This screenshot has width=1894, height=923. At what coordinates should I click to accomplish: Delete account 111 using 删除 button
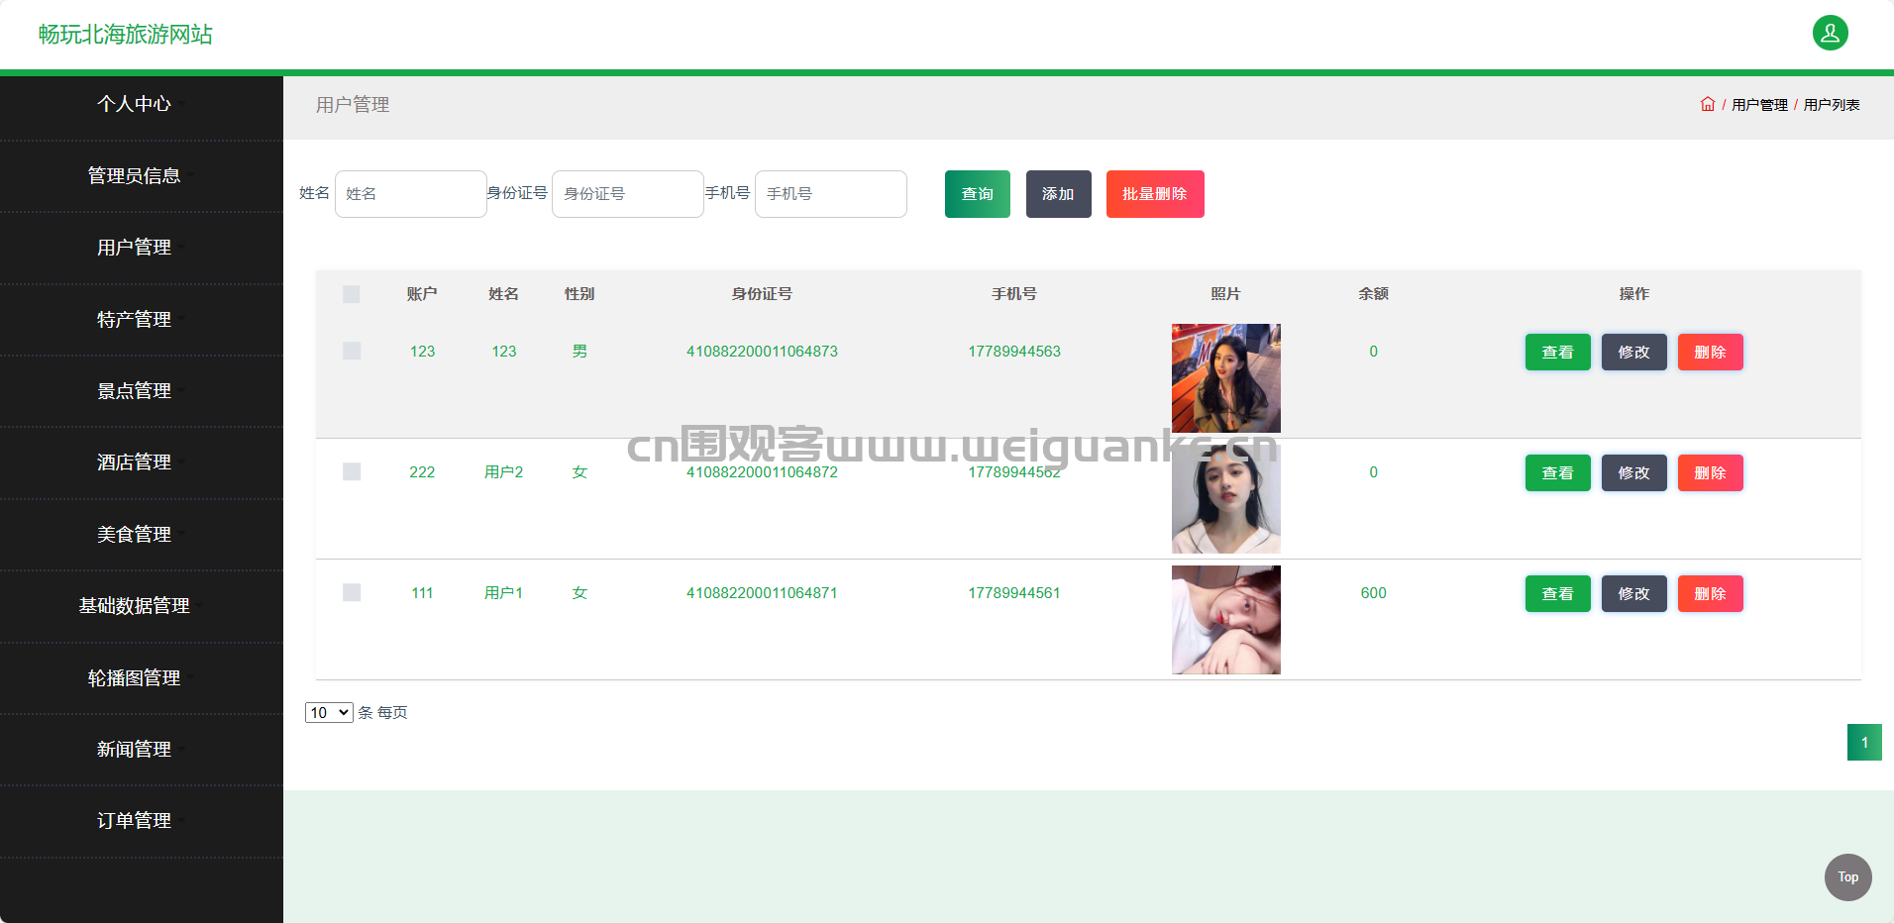point(1710,594)
